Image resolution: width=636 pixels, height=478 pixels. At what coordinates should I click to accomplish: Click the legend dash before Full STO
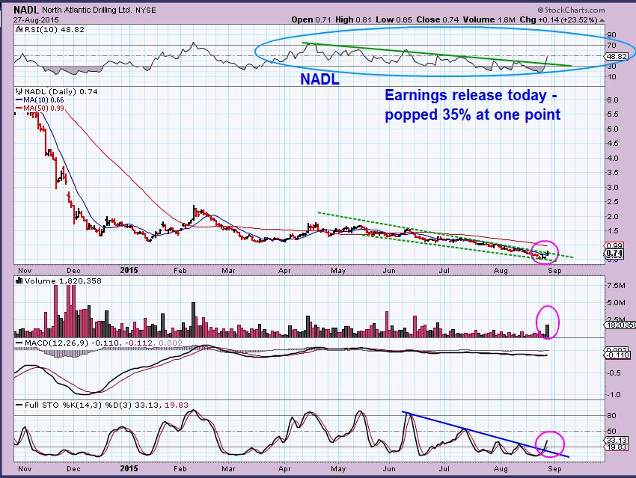point(19,405)
